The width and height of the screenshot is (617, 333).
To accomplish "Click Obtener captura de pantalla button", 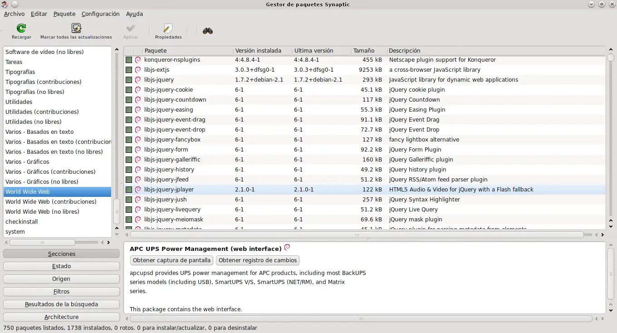I will (x=171, y=260).
